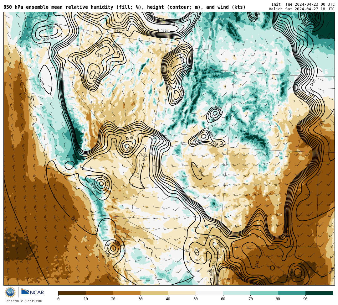Click the colorbar tick label 50

pyautogui.click(x=196, y=299)
